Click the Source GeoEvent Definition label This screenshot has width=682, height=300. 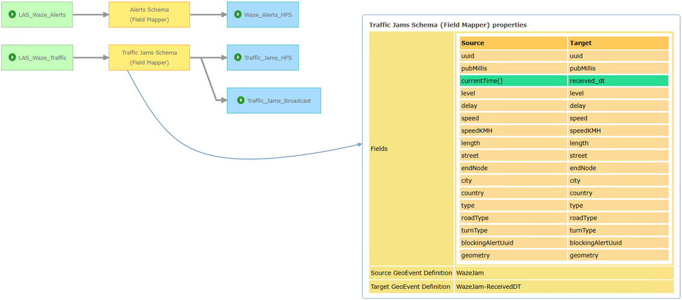(411, 273)
